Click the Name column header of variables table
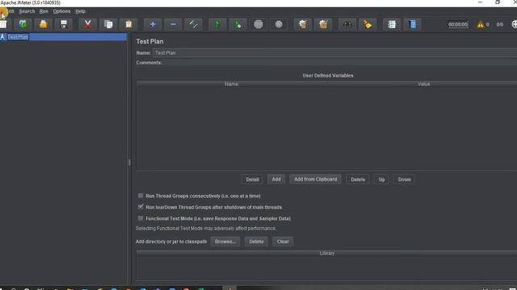The height and width of the screenshot is (290, 517). point(232,84)
